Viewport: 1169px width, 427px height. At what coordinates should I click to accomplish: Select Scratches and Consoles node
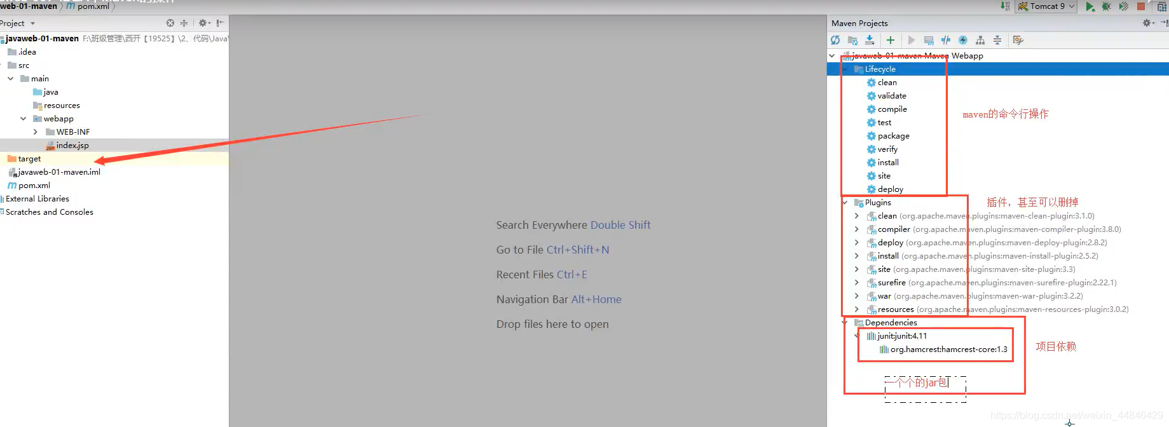tap(47, 212)
